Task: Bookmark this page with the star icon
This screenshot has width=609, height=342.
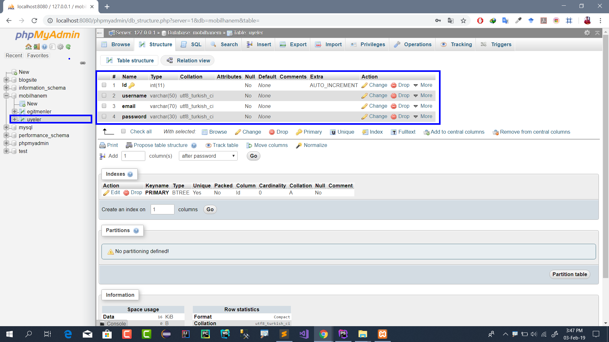Action: point(463,21)
